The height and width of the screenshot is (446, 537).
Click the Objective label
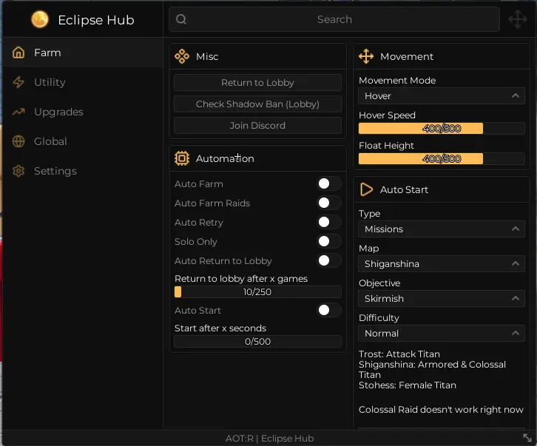click(379, 283)
